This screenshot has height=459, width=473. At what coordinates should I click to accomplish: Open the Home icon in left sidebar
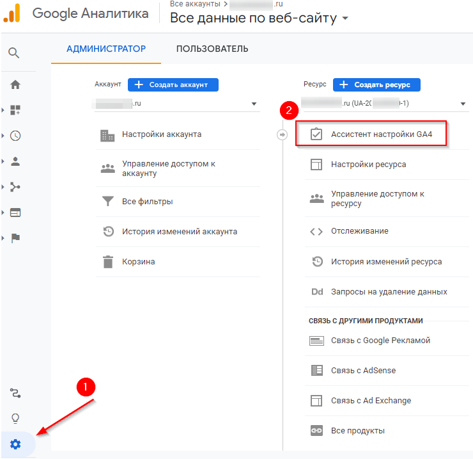(15, 85)
